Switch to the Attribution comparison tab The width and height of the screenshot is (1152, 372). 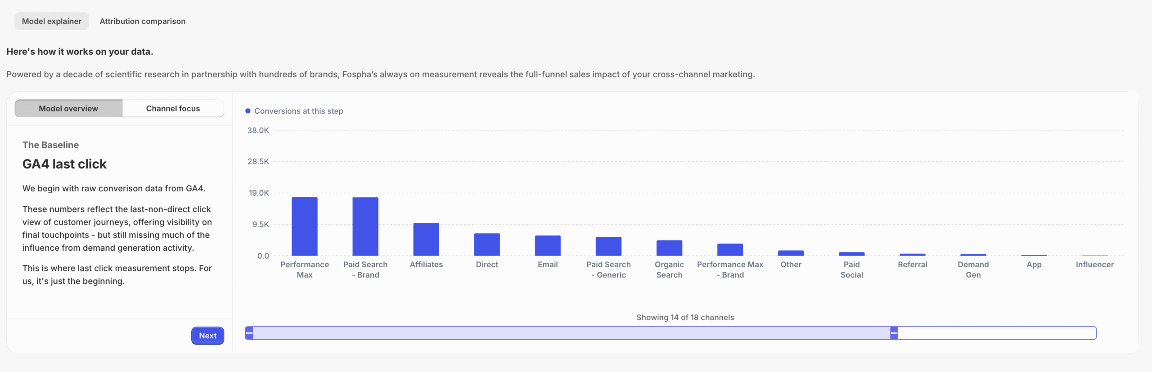[142, 21]
